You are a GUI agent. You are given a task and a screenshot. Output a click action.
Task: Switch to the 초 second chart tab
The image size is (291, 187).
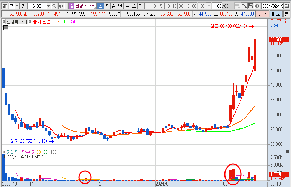134,6
